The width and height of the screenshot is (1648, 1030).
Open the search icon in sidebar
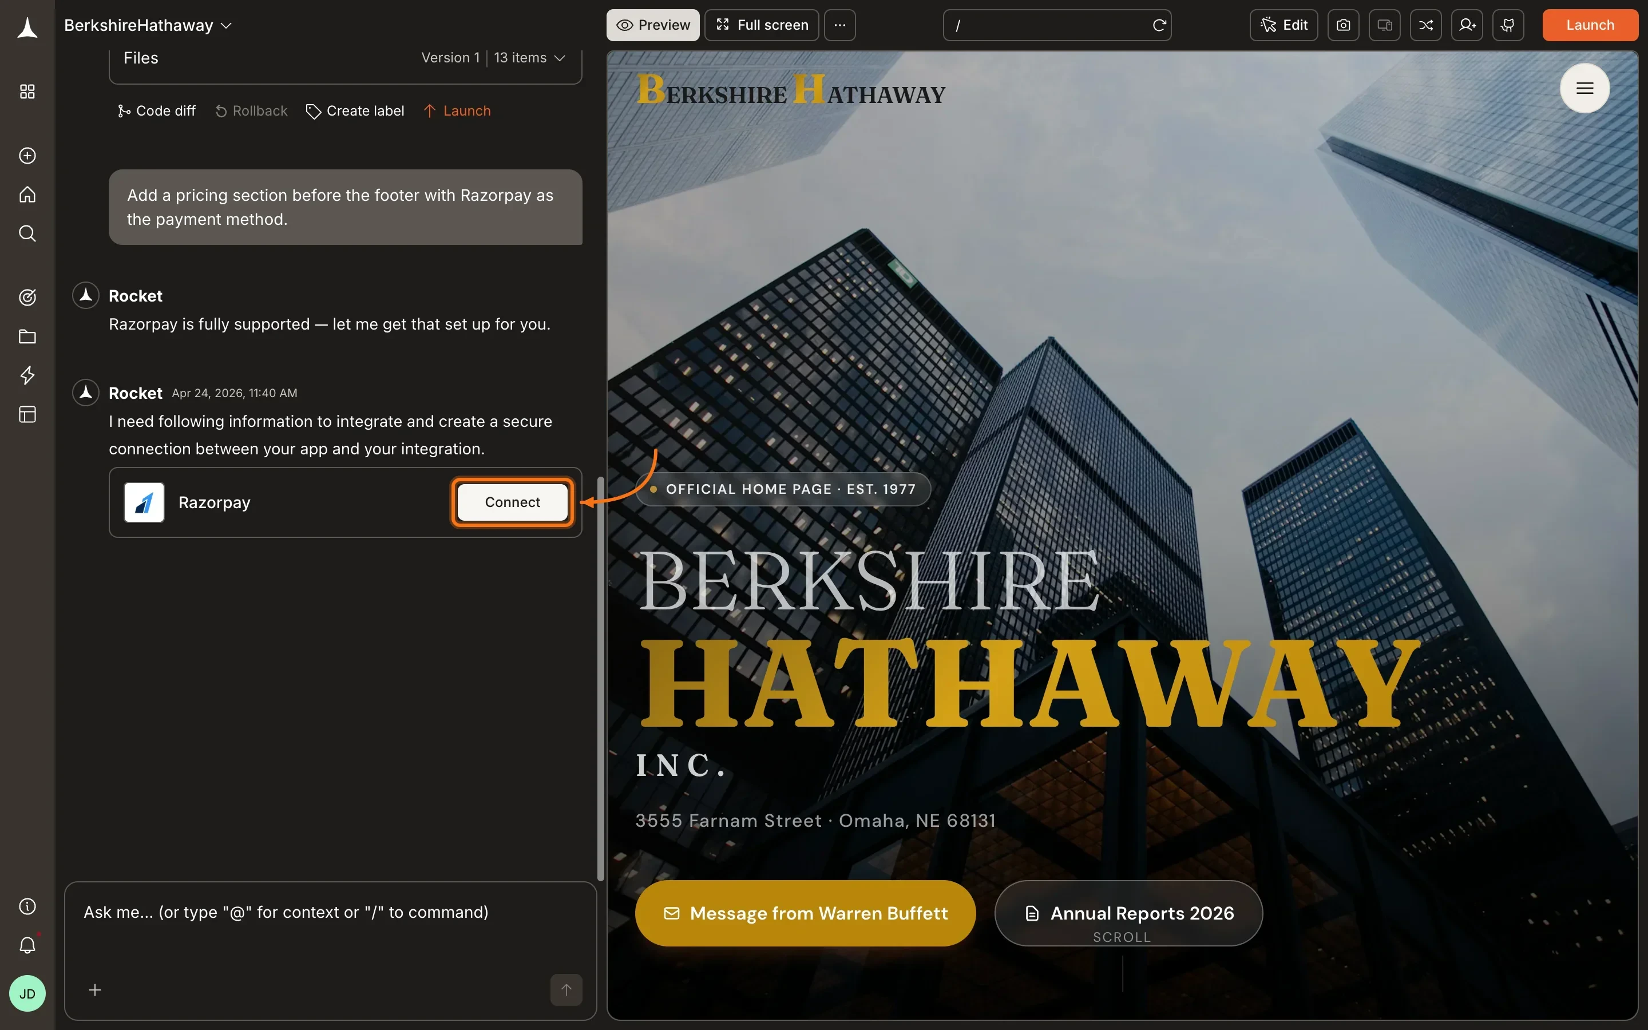click(27, 233)
